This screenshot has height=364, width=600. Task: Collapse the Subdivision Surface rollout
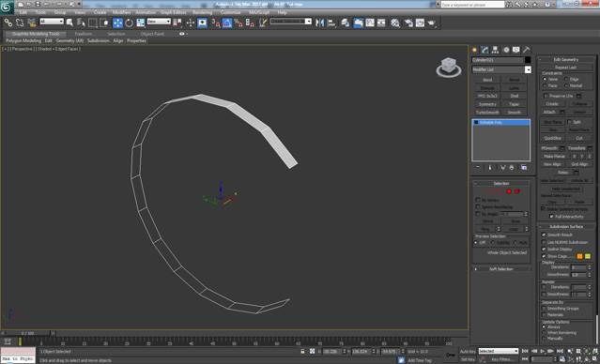point(566,227)
